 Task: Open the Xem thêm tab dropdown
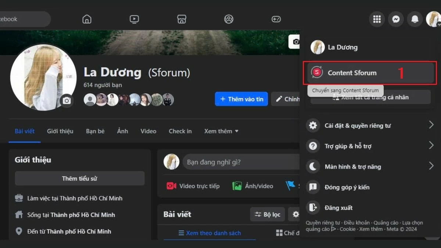(x=221, y=131)
